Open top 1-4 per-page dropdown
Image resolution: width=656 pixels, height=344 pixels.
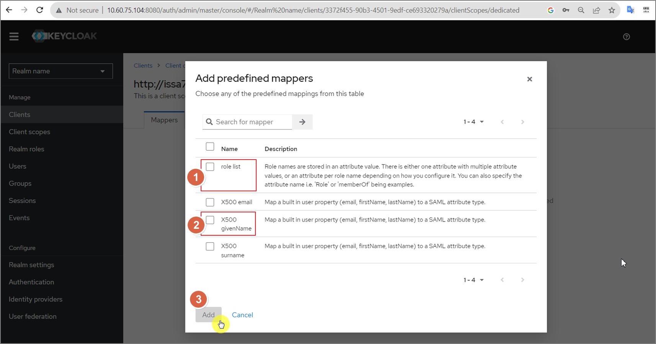point(474,122)
